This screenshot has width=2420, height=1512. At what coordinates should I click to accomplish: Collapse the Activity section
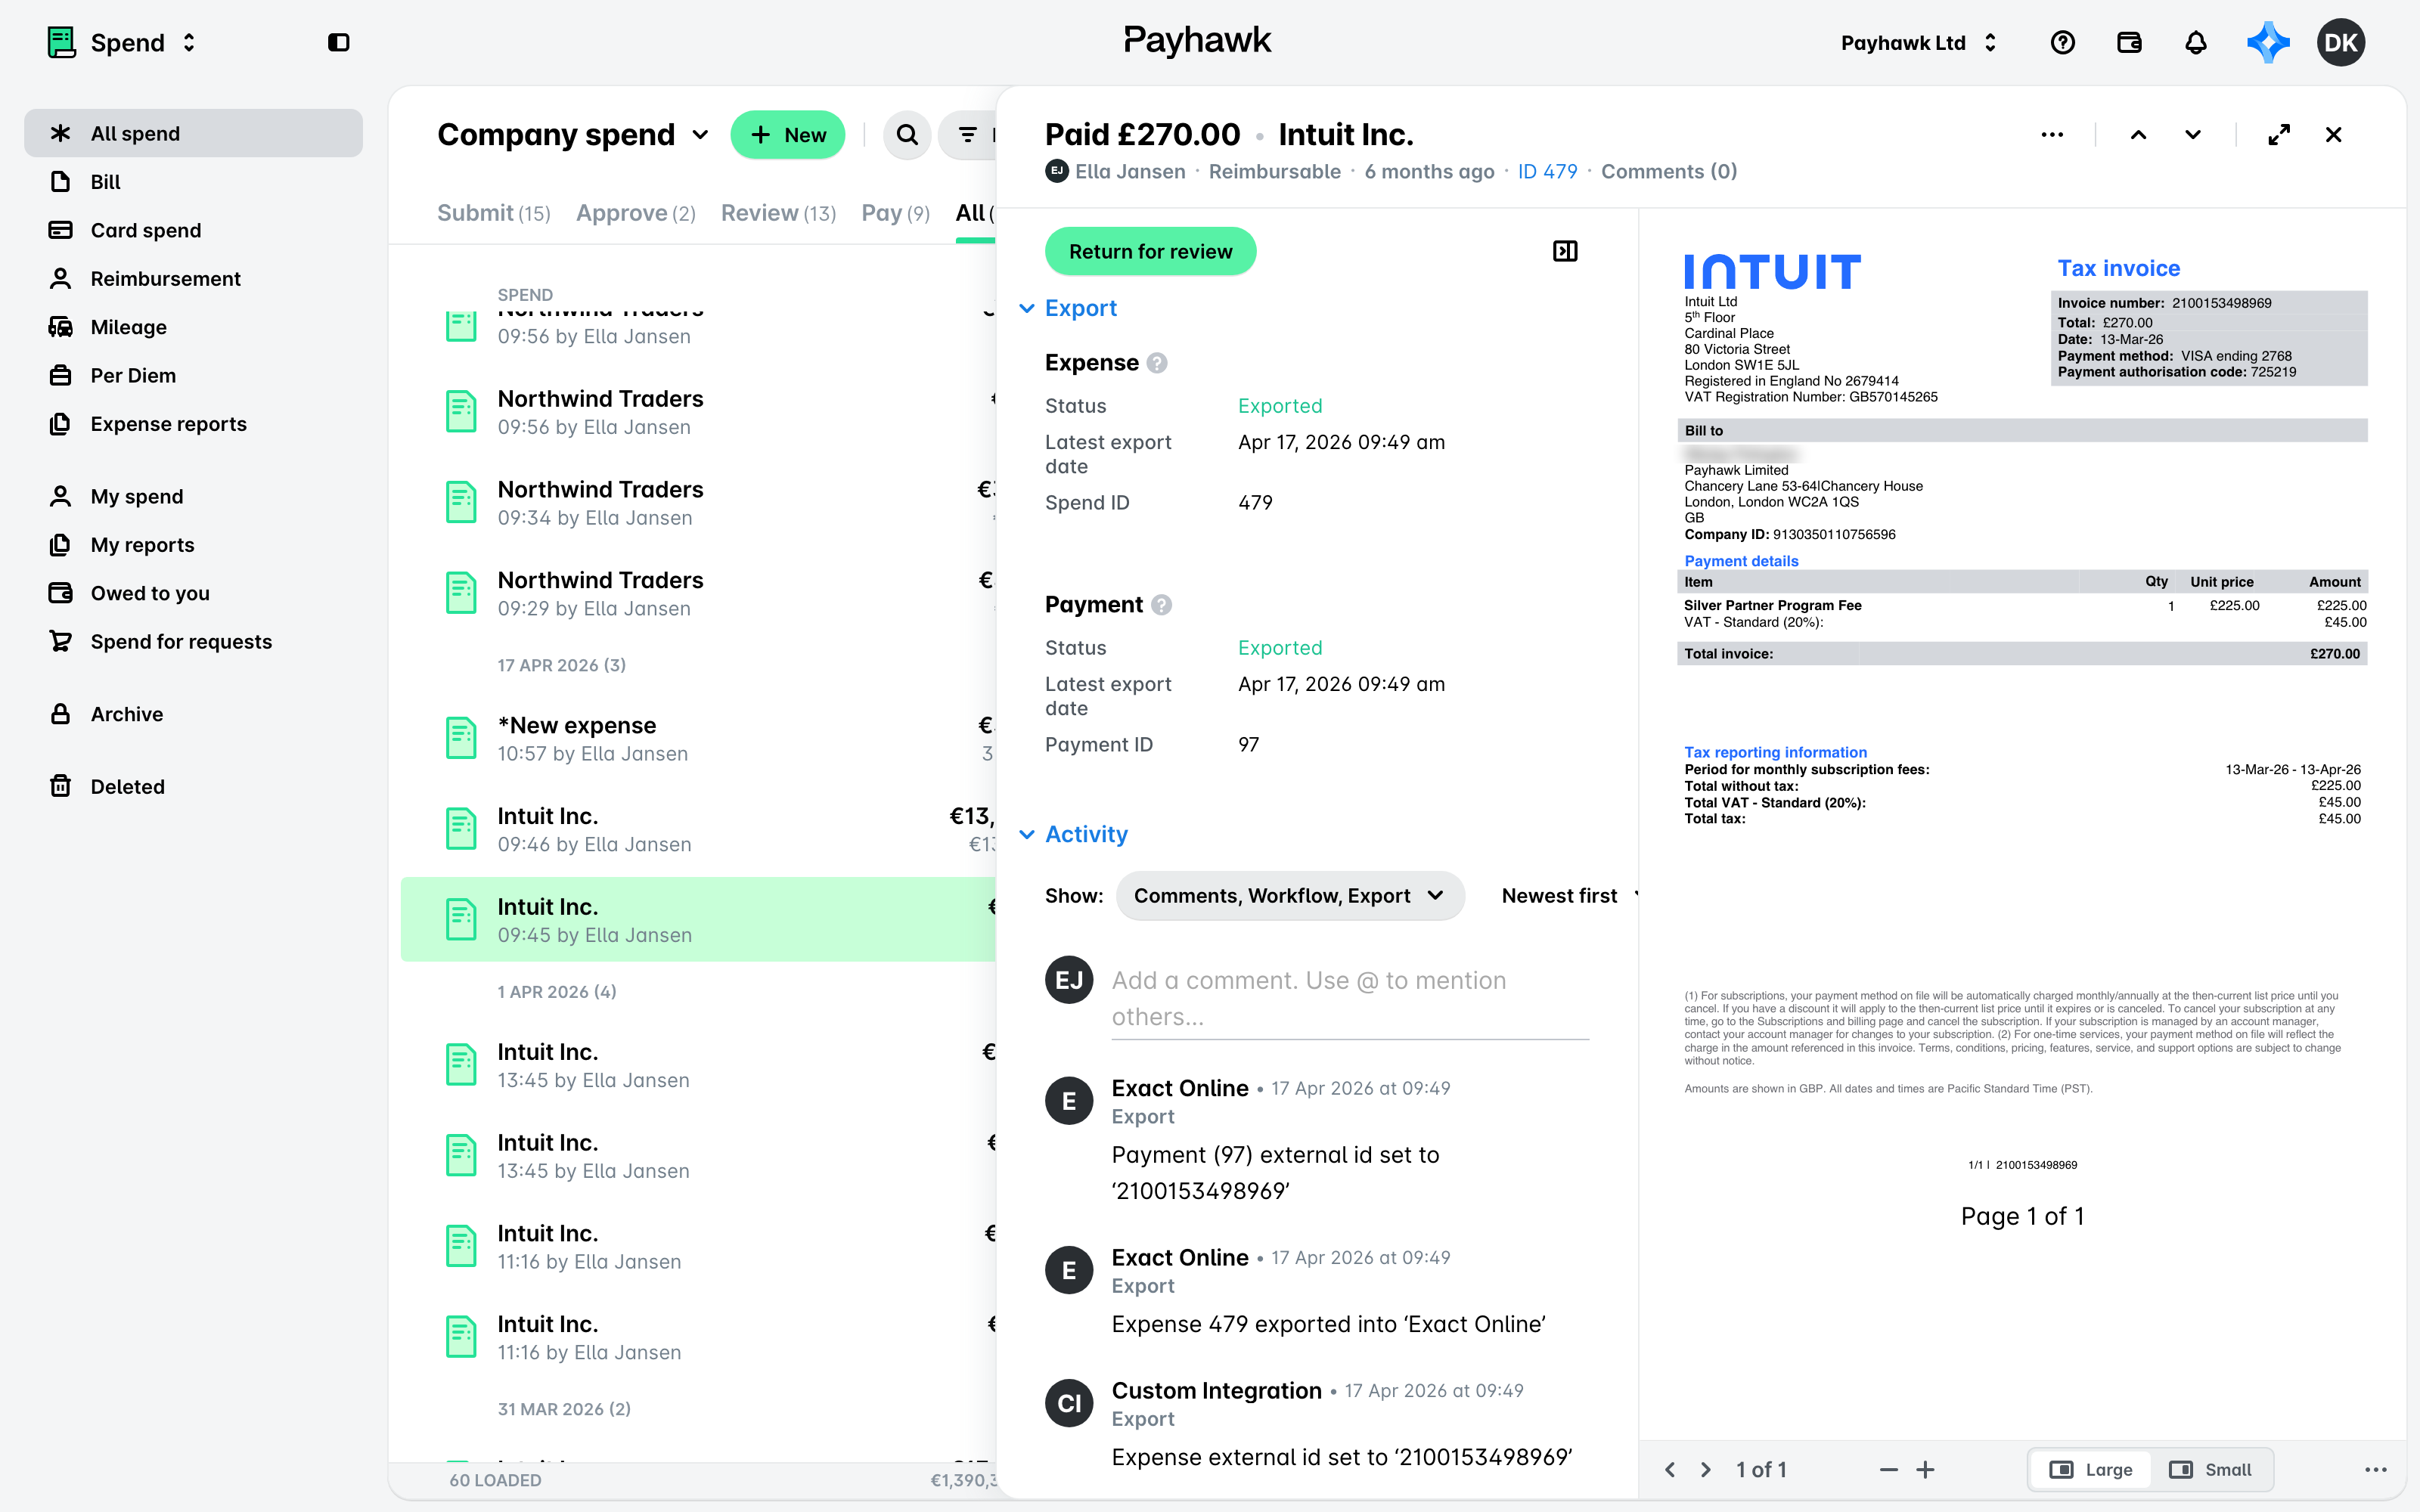[x=1073, y=834]
